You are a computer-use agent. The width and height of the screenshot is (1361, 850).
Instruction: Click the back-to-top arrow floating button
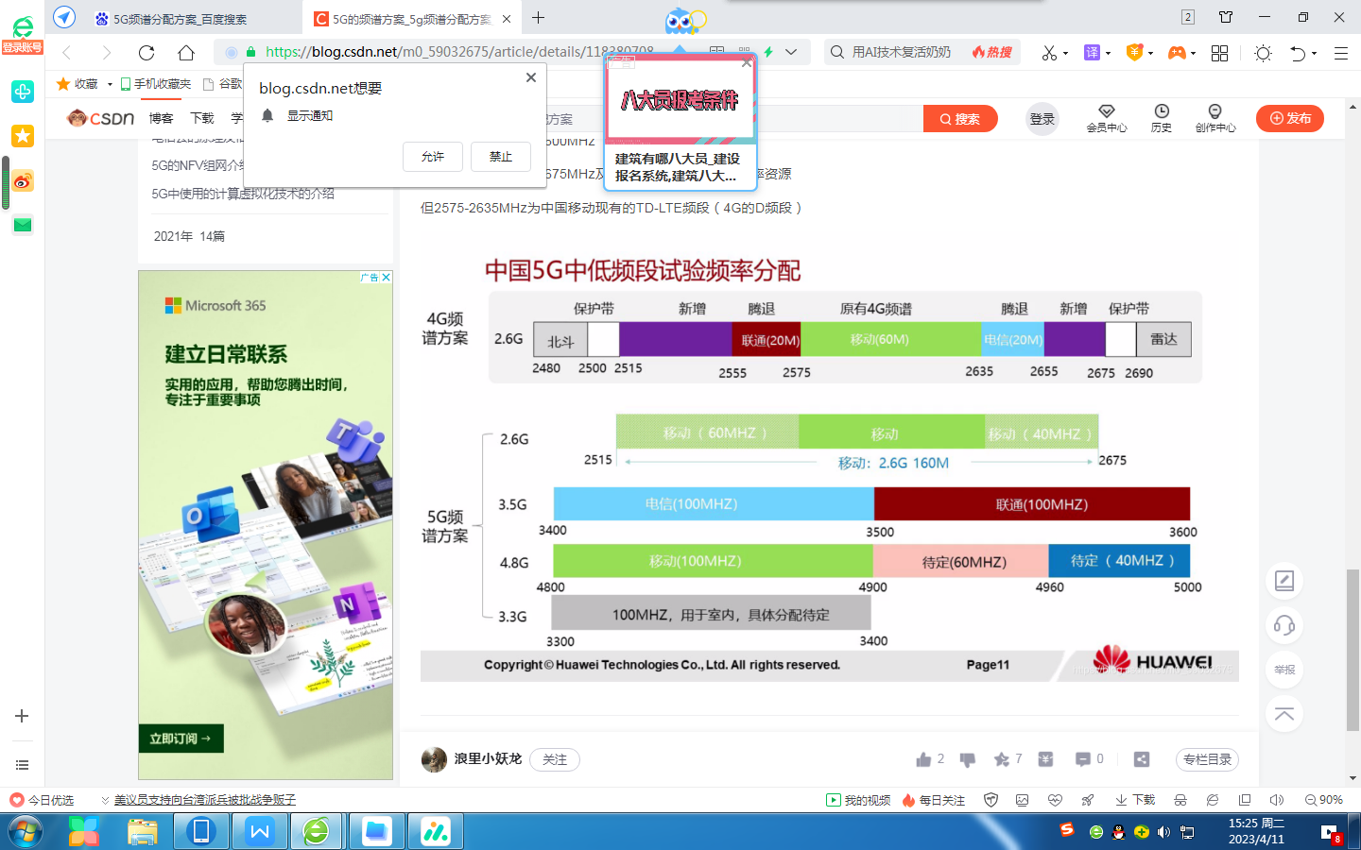1284,714
